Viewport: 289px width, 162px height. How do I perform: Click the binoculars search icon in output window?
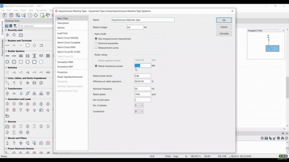(x=282, y=138)
